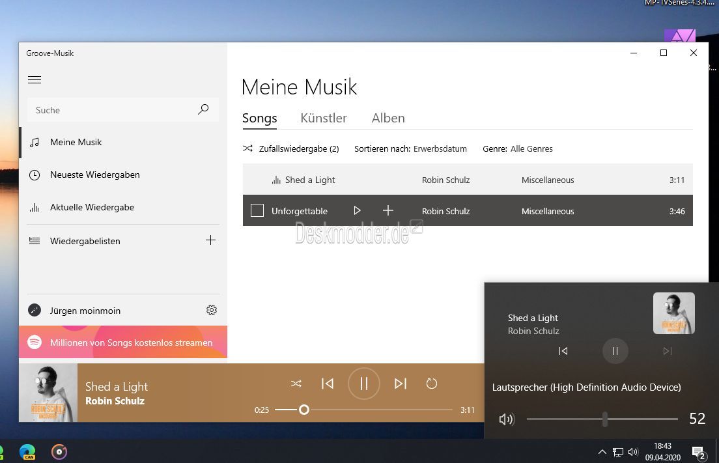Click the album thumbnail in volume flyout
This screenshot has width=719, height=463.
click(x=673, y=313)
